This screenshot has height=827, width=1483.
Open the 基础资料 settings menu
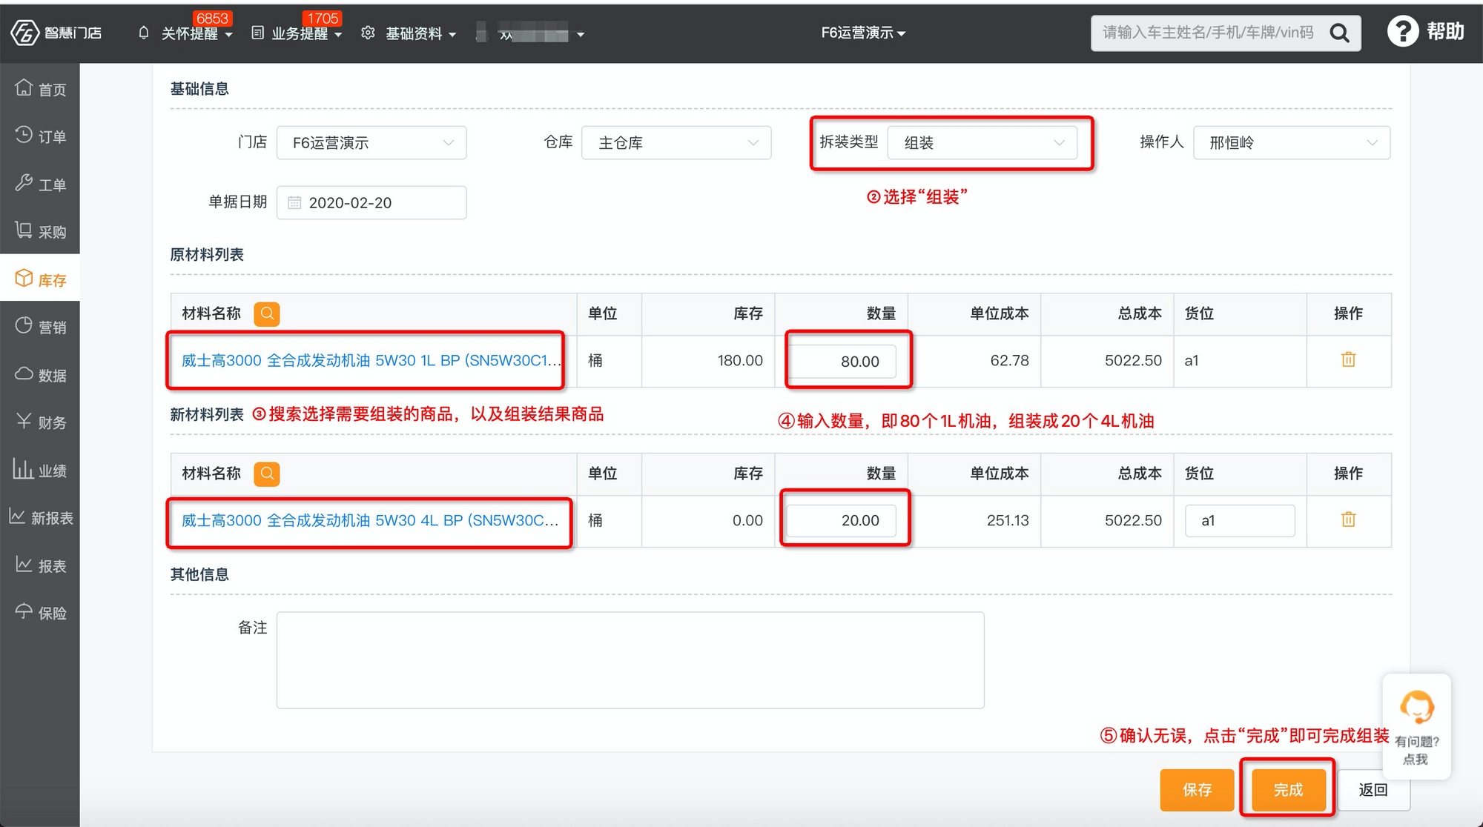pyautogui.click(x=409, y=33)
